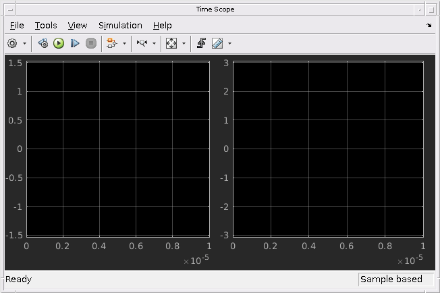Image resolution: width=440 pixels, height=293 pixels.
Task: Click the Highlight Simulink Block icon
Action: 111,43
